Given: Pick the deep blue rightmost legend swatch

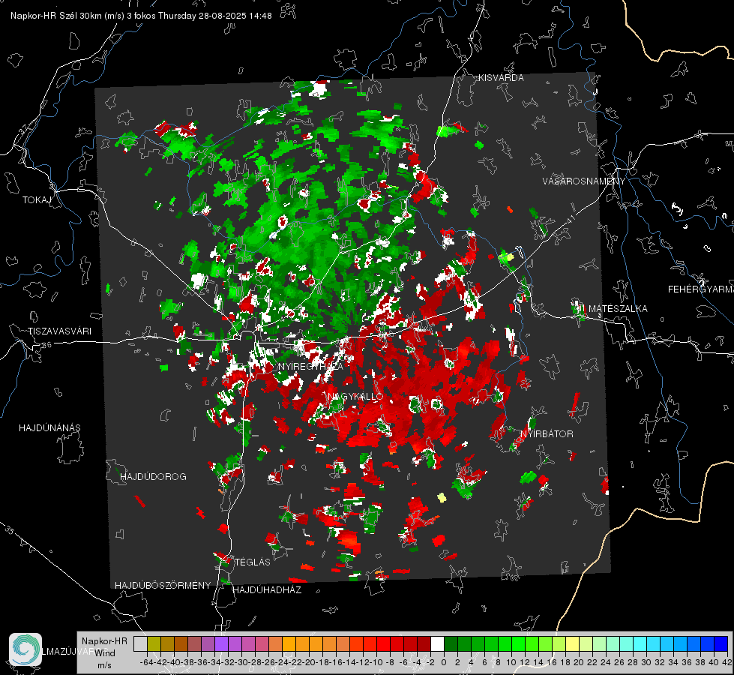Looking at the screenshot, I should (721, 643).
